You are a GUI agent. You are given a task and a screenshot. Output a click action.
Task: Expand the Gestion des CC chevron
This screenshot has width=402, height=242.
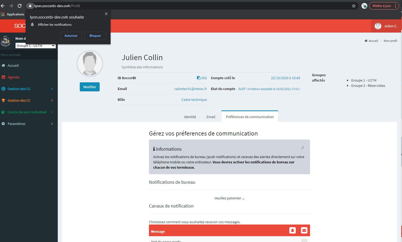(52, 100)
